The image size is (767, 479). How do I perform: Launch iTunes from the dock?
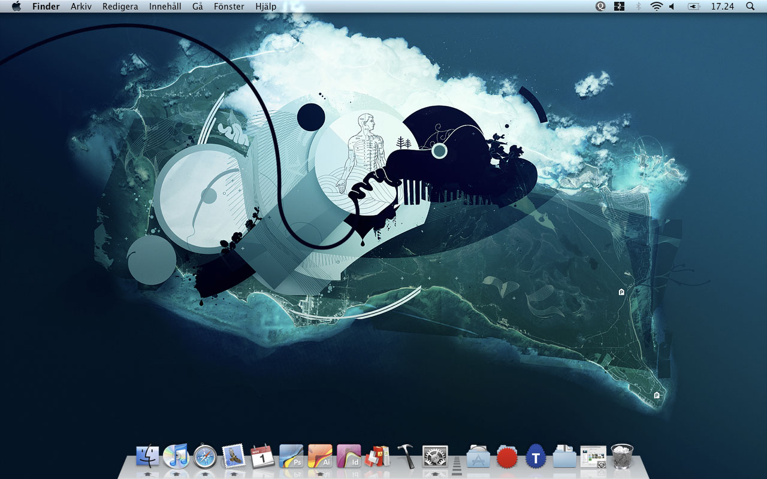pos(176,457)
